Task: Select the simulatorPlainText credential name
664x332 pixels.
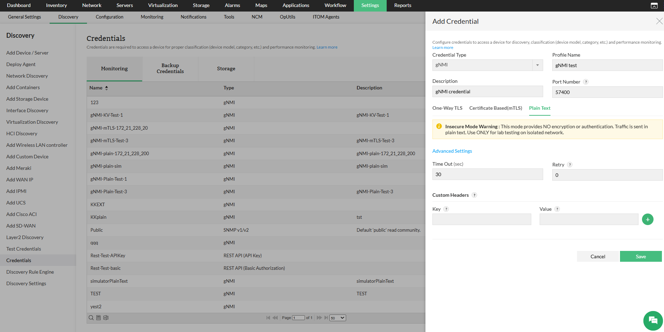Action: coord(109,281)
